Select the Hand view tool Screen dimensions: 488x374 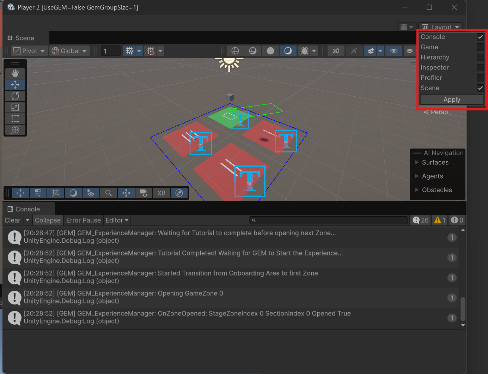15,73
